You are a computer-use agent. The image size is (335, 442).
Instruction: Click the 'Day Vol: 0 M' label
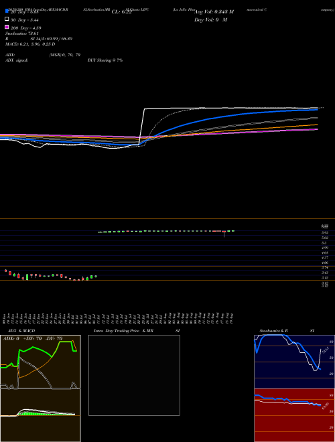pyautogui.click(x=210, y=20)
